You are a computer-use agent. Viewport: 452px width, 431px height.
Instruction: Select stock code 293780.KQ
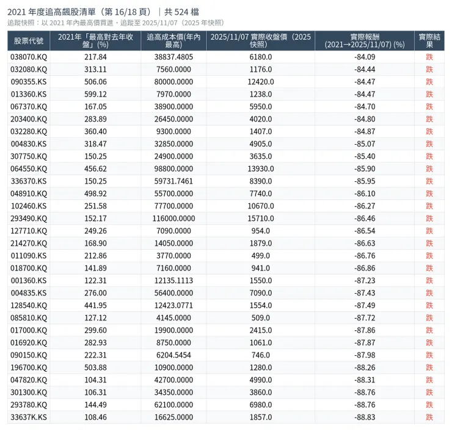29,405
